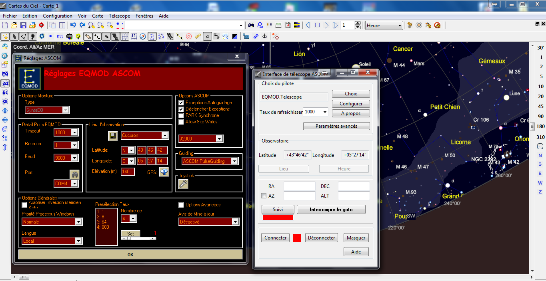Image resolution: width=546 pixels, height=281 pixels.
Task: Open the ASCOM PulseGuiding dropdown
Action: [234, 161]
